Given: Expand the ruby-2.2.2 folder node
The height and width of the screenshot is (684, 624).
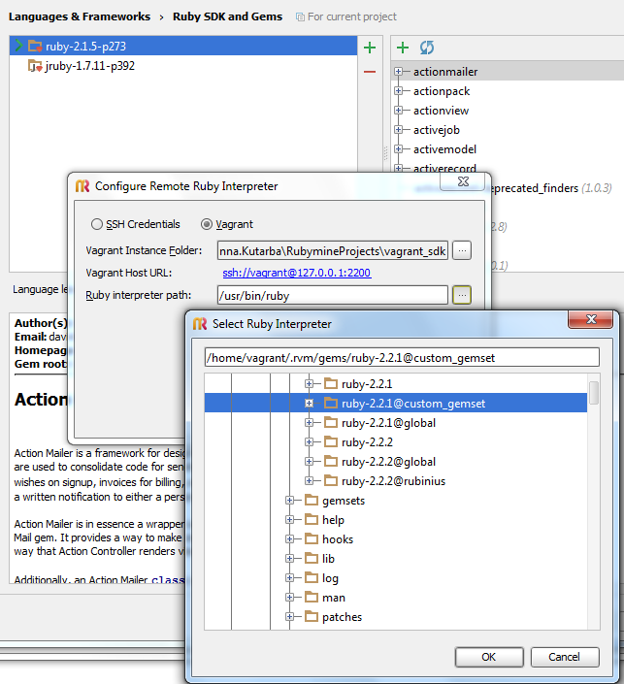Looking at the screenshot, I should click(309, 441).
